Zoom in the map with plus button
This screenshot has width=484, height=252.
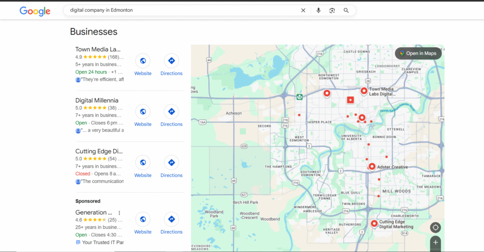(x=435, y=243)
